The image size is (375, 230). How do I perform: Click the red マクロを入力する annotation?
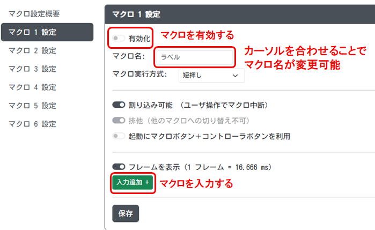[x=196, y=184]
